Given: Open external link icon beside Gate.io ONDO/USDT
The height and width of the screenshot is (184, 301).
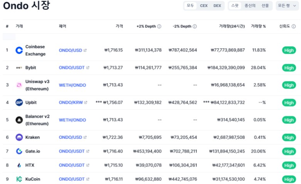Looking at the screenshot, I should pos(87,151).
